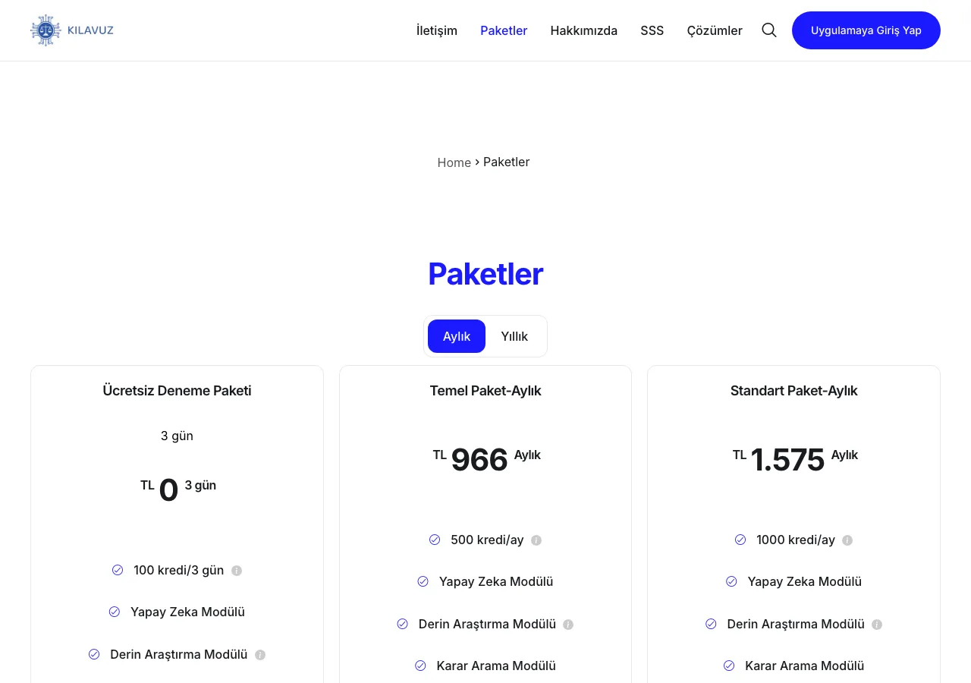Viewport: 971px width, 683px height.
Task: Click the 0 price in the free trial card
Action: pyautogui.click(x=168, y=490)
